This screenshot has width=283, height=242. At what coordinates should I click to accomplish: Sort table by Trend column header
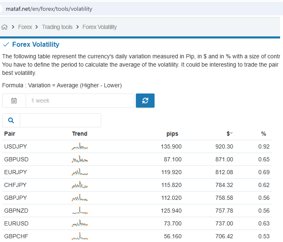click(x=80, y=134)
